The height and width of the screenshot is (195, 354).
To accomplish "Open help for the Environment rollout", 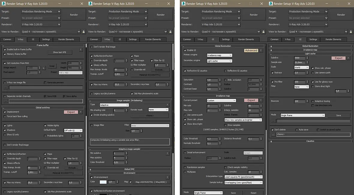I will pyautogui.click(x=167, y=177).
